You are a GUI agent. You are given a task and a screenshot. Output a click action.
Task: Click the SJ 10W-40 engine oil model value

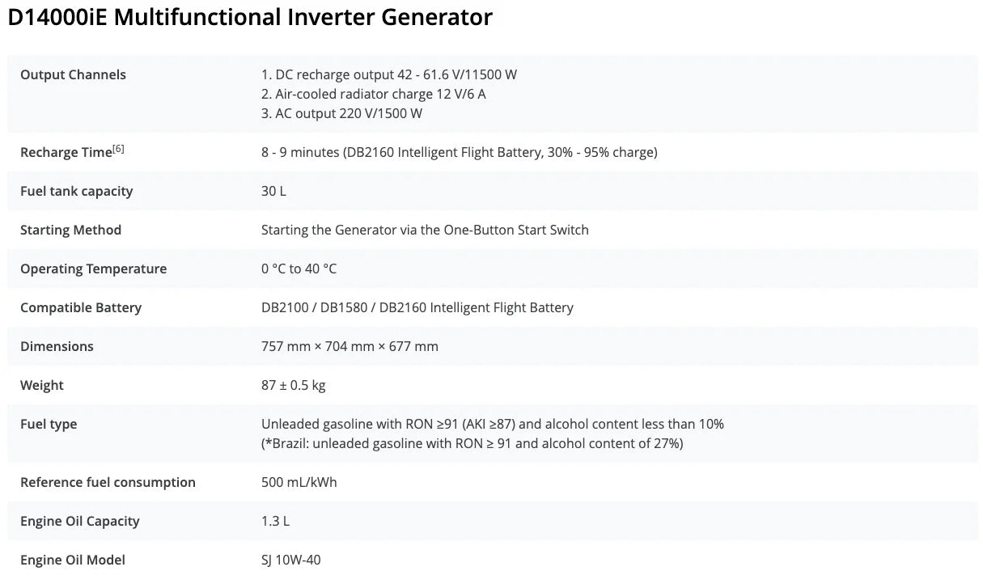click(x=290, y=560)
